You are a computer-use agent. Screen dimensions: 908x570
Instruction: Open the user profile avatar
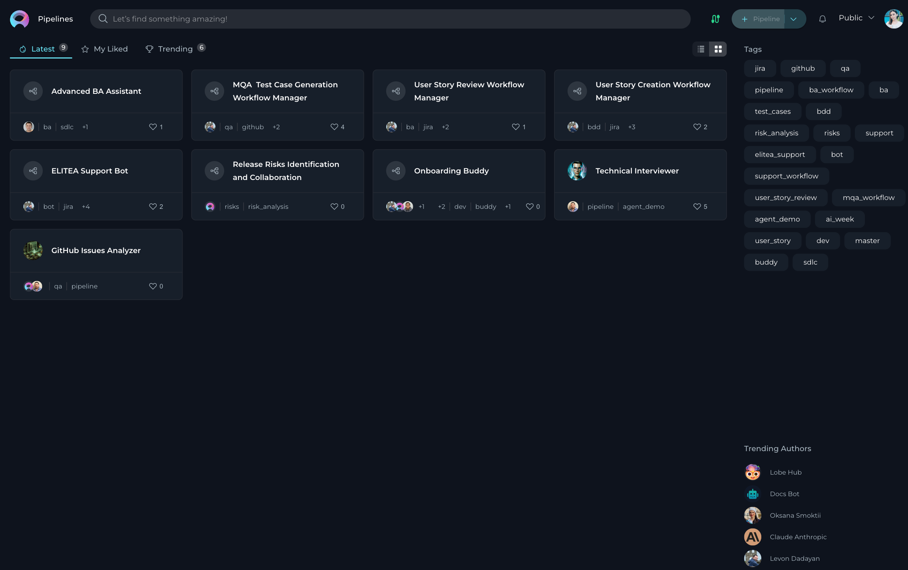(x=893, y=19)
